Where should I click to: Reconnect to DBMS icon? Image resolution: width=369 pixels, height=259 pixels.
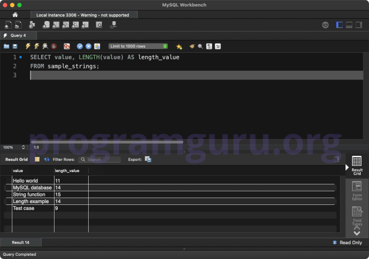click(114, 25)
